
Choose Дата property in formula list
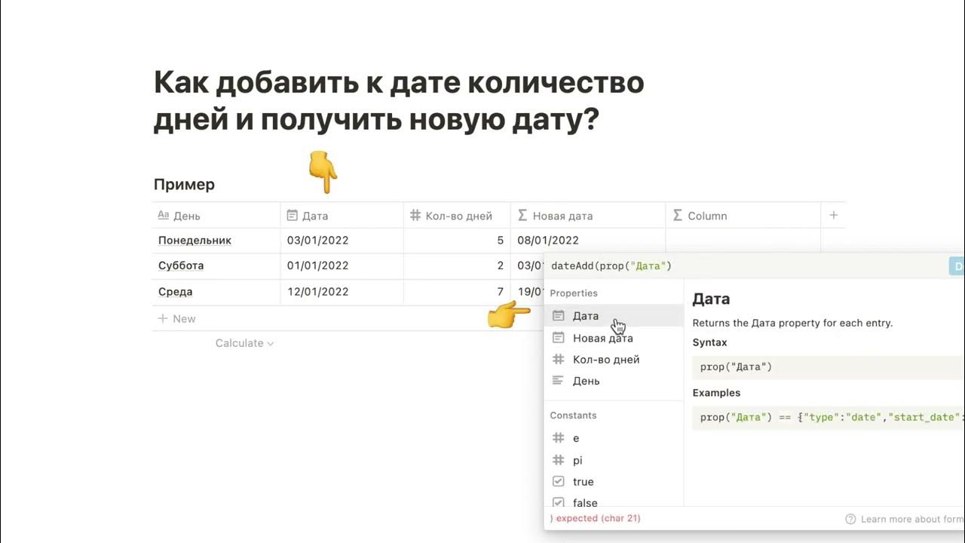pyautogui.click(x=614, y=316)
